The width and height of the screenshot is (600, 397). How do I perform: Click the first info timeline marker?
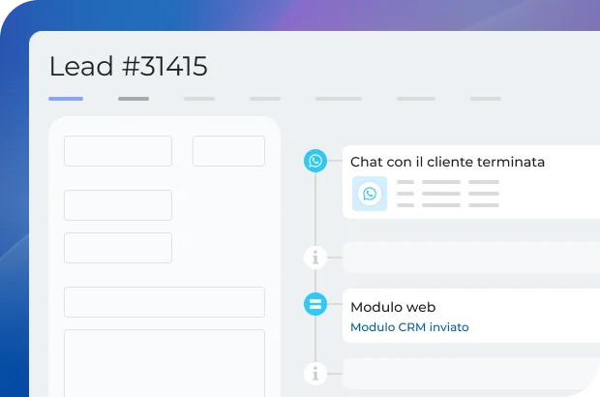[315, 257]
